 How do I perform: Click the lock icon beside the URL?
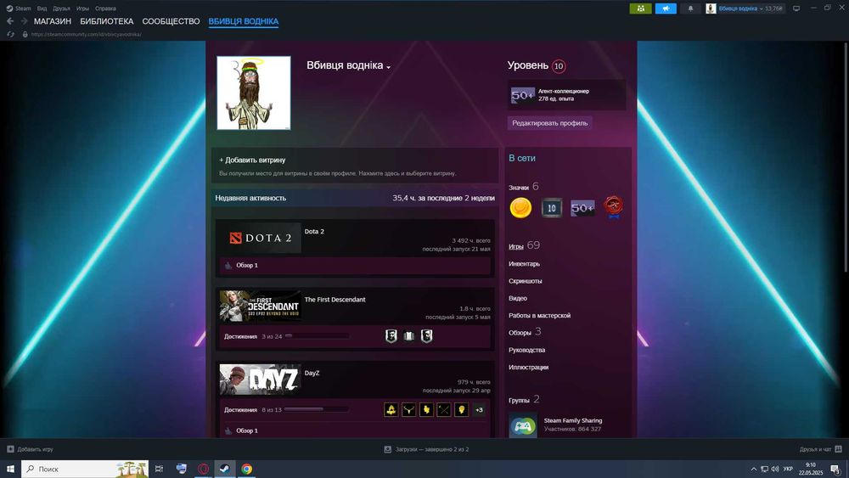click(x=25, y=34)
